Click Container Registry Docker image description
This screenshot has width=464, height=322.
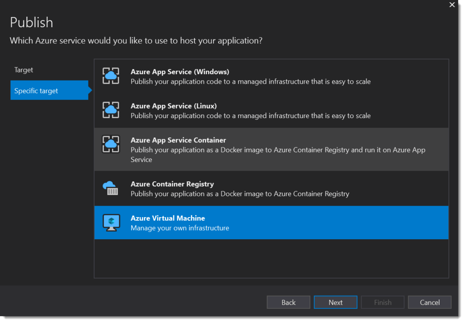[240, 194]
